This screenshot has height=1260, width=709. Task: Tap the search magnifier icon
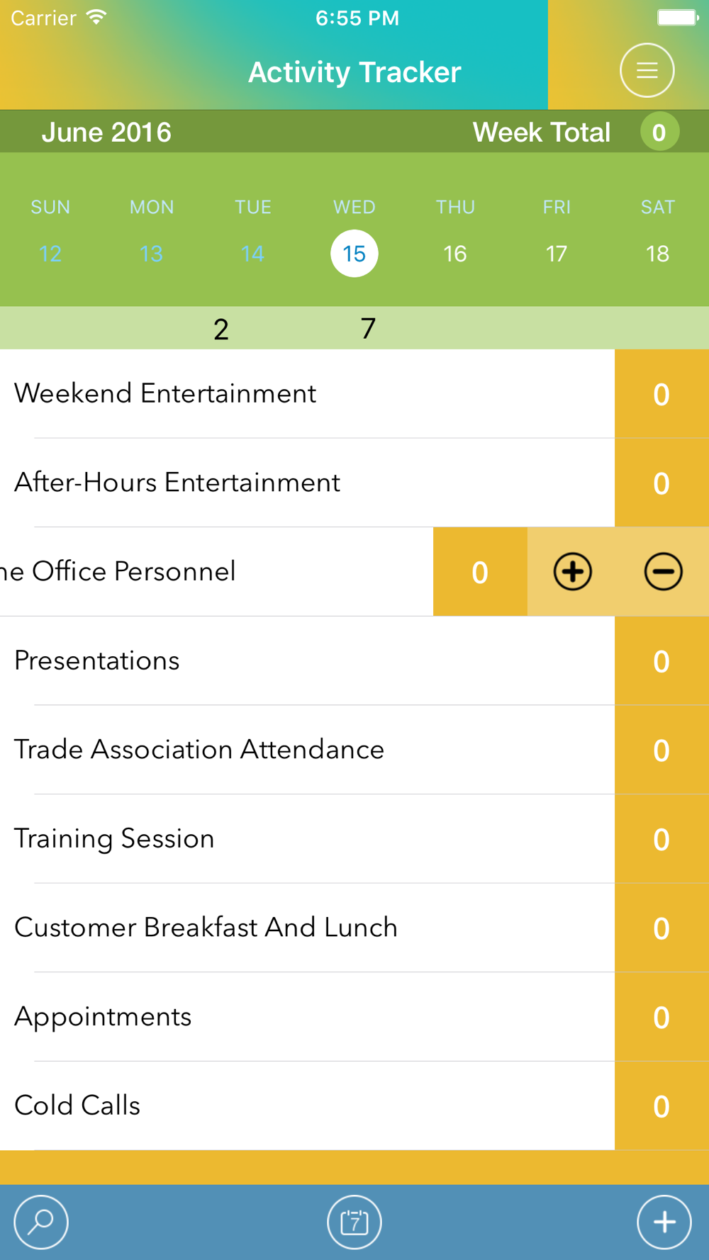point(41,1222)
